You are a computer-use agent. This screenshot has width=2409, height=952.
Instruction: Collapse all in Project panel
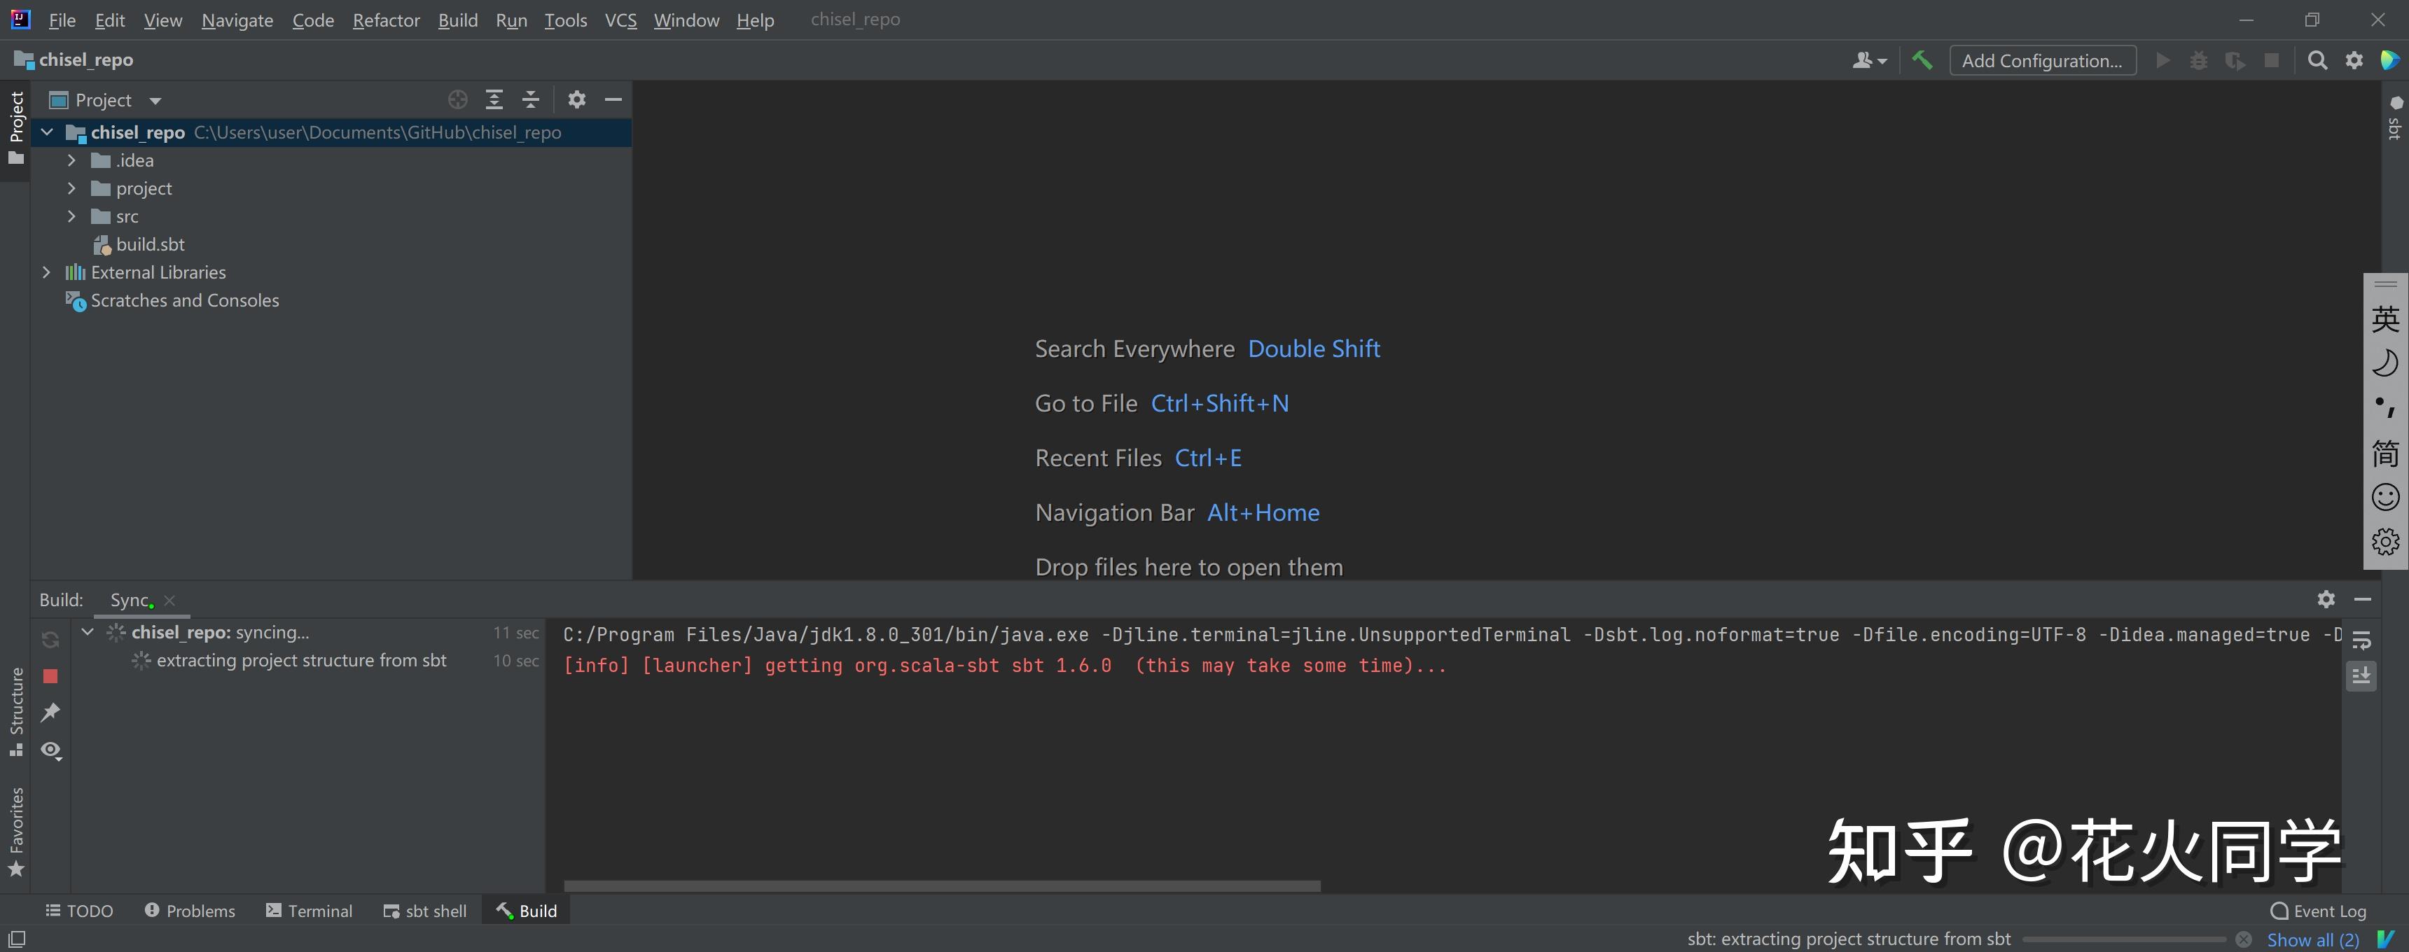tap(530, 100)
